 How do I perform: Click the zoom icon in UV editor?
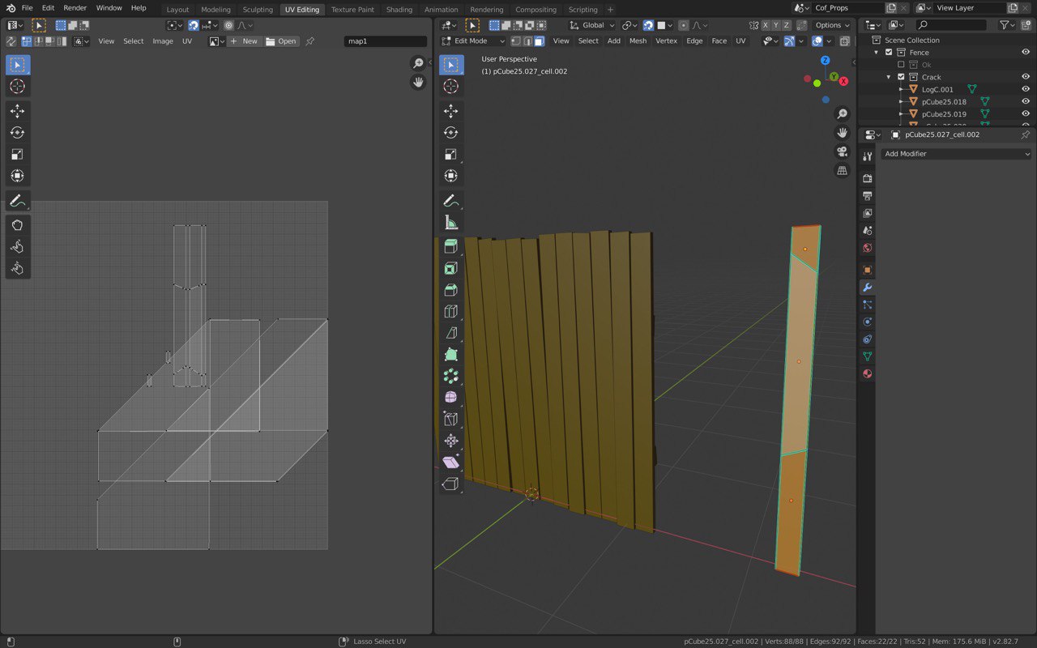pos(418,63)
